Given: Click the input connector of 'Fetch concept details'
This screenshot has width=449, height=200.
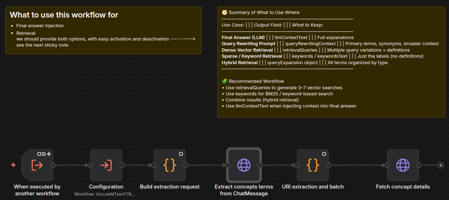Looking at the screenshot, I should [387, 165].
